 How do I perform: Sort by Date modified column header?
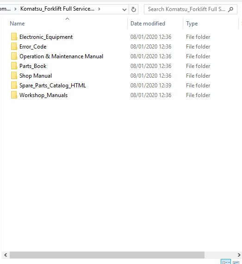tap(148, 24)
